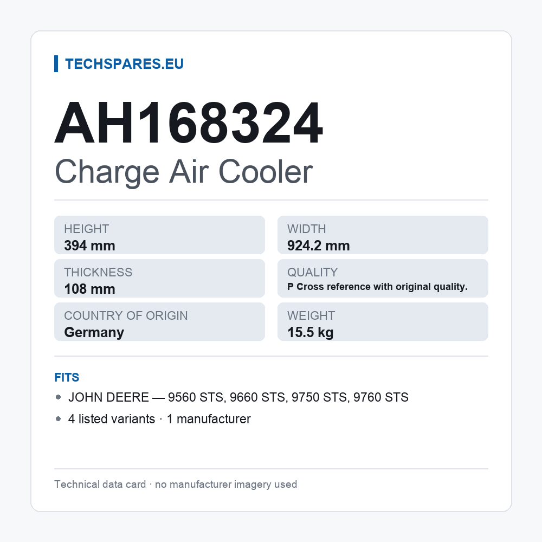Select the AH168324 part number heading
Screen dimensions: 542x542
(189, 122)
